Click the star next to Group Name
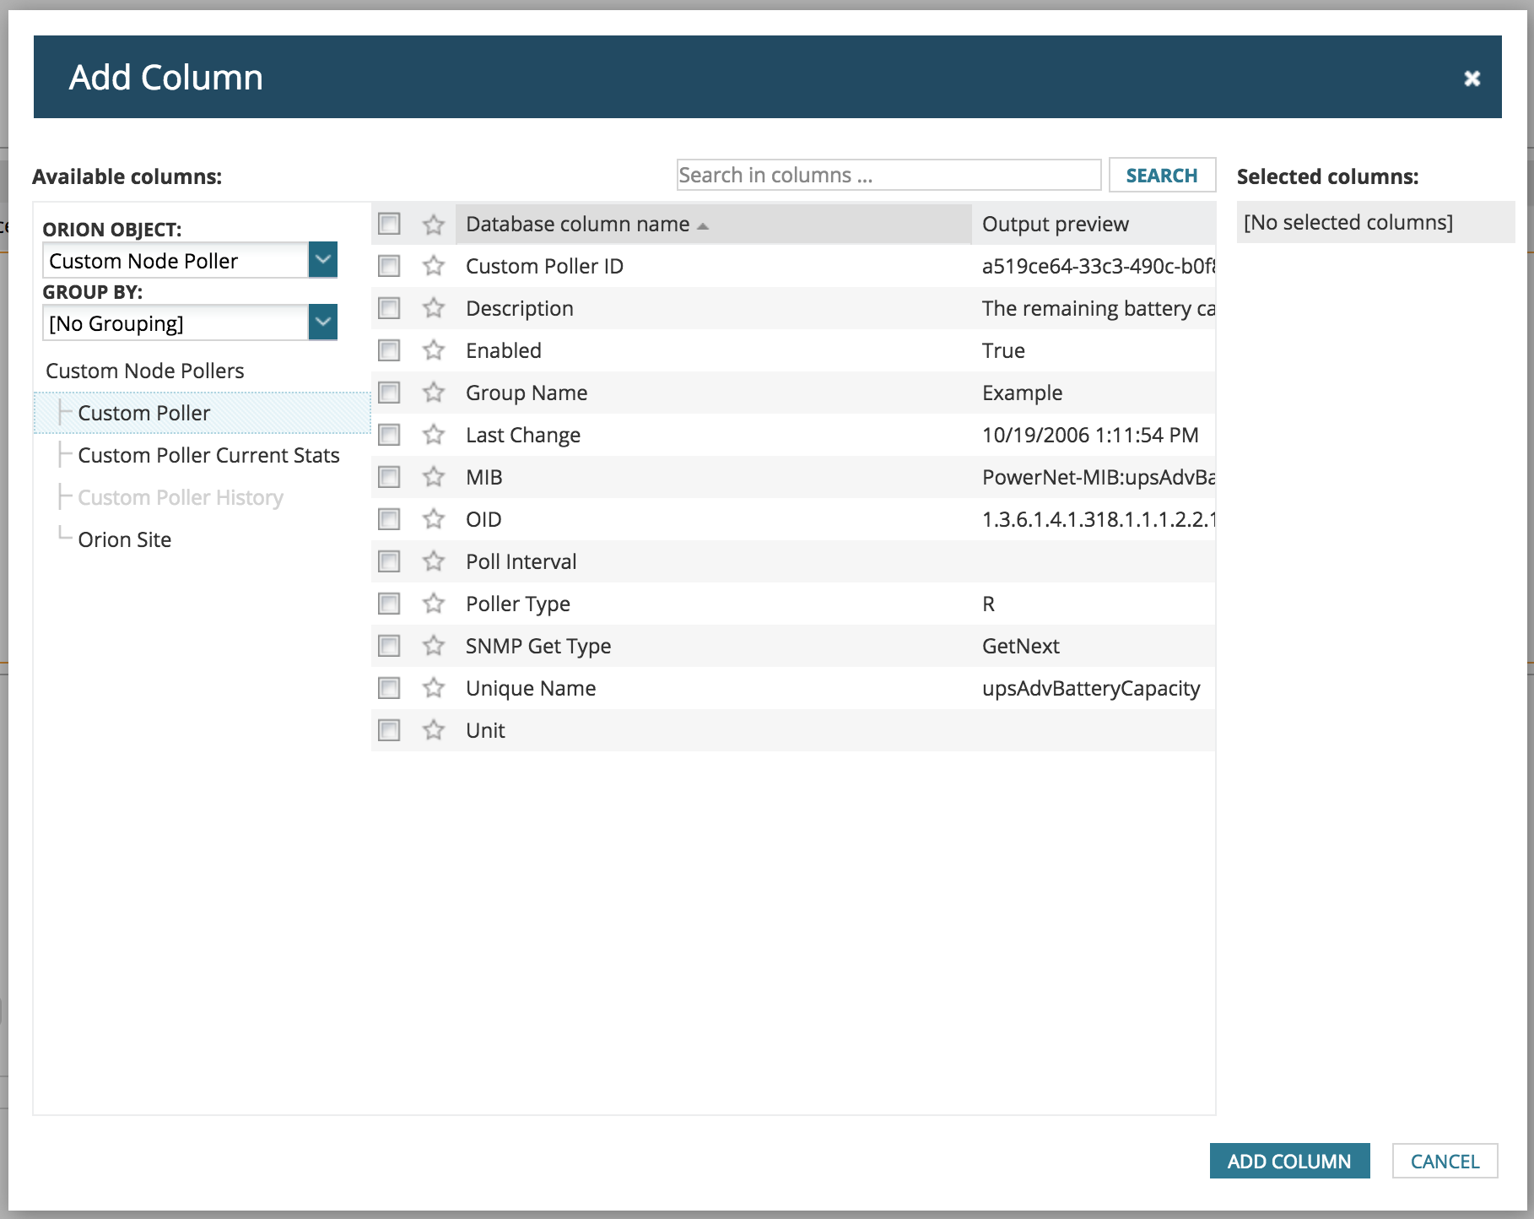Screen dimensions: 1534x1219 click(x=434, y=393)
